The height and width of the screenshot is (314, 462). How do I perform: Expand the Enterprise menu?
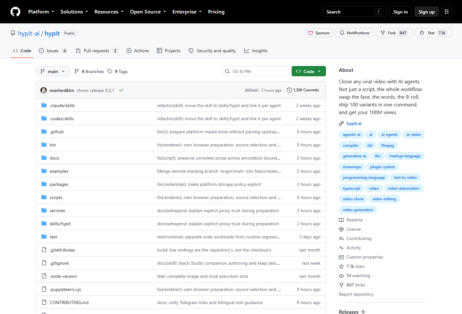[x=187, y=12]
